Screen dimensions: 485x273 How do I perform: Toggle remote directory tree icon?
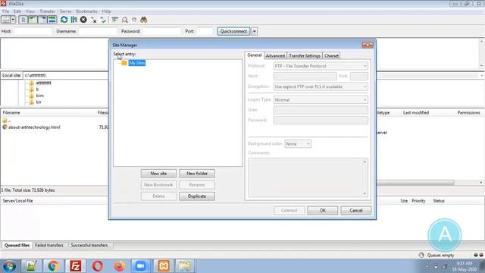pyautogui.click(x=42, y=20)
